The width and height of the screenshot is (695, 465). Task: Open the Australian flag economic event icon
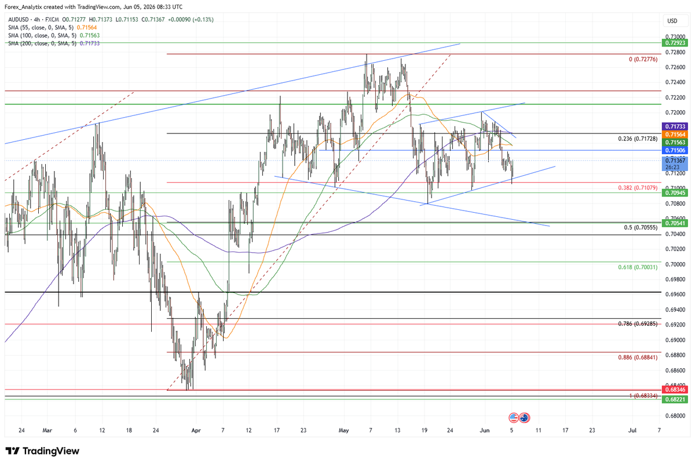point(524,417)
